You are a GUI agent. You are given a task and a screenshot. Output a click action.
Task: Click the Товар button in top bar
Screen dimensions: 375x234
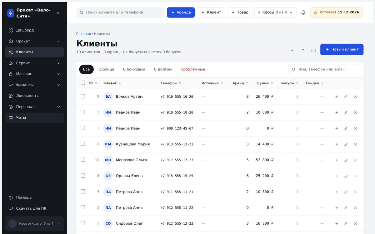tap(240, 12)
